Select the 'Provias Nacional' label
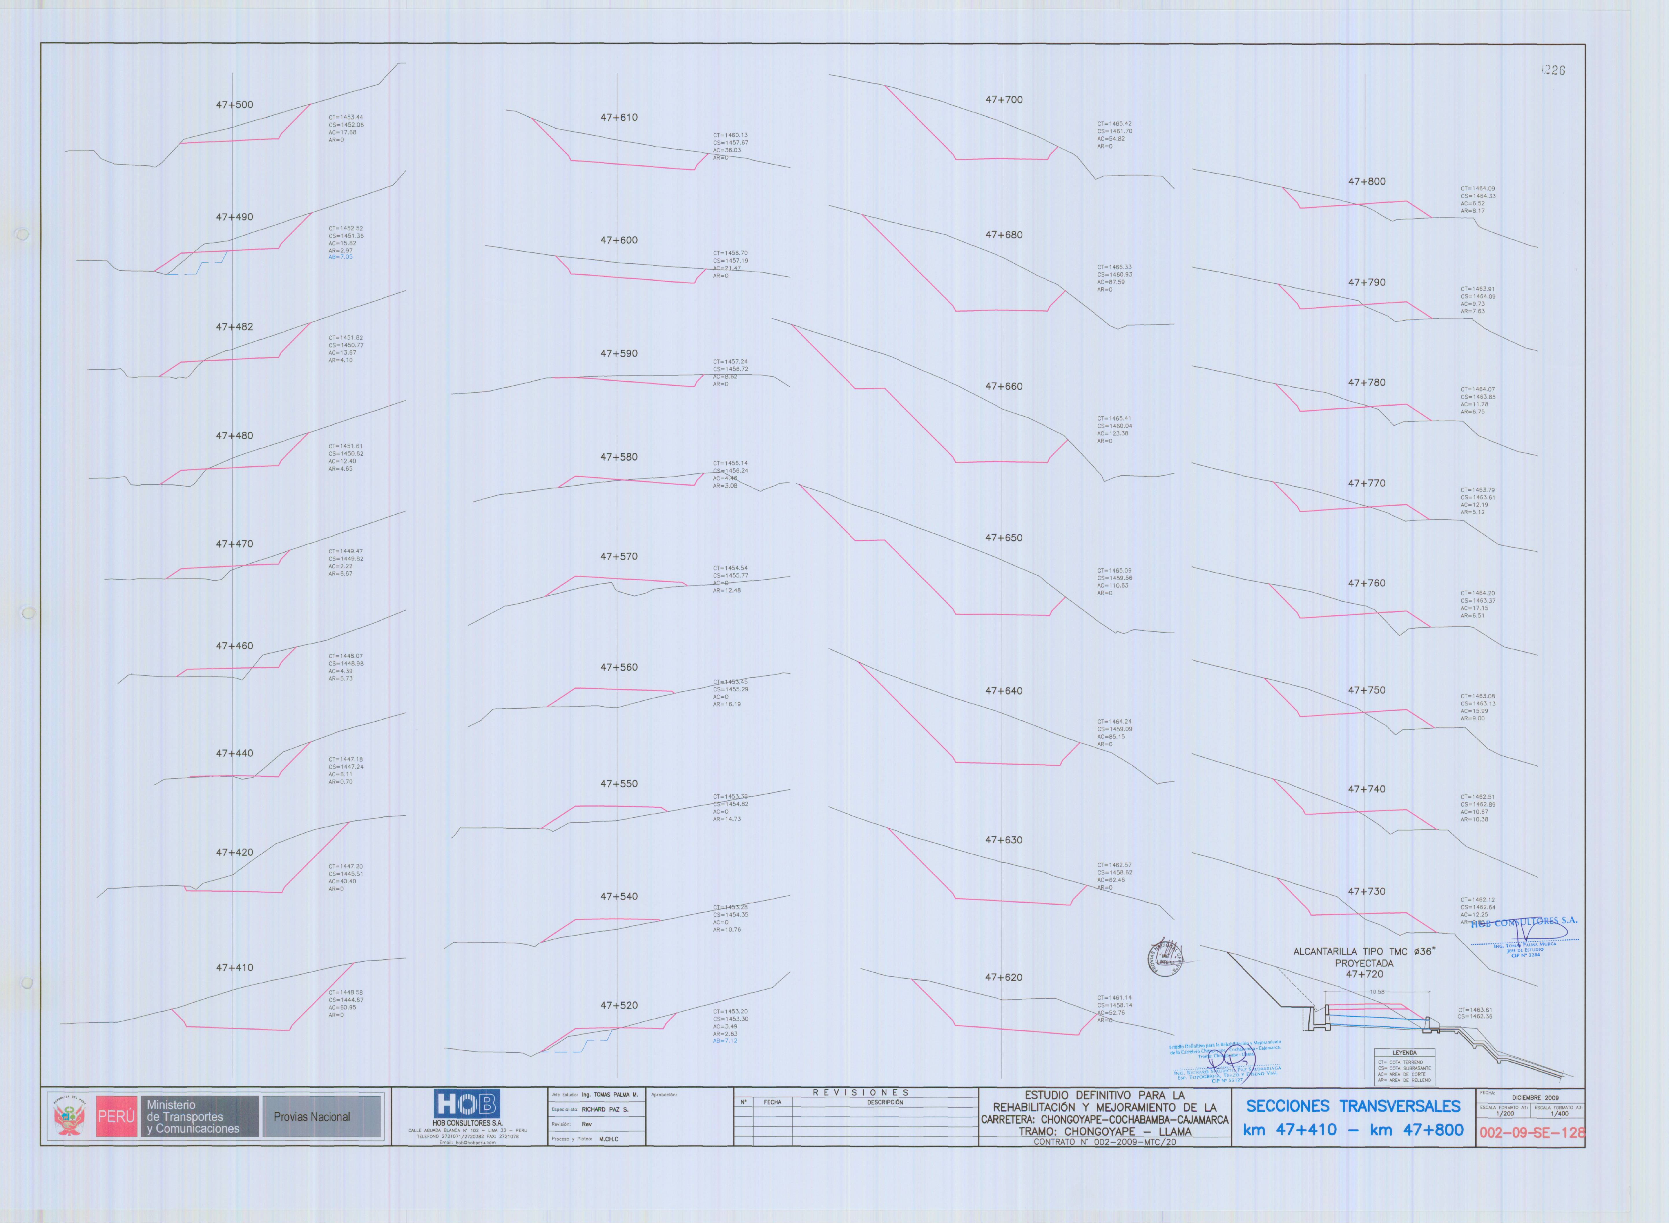Screen dimensions: 1669x1223 [x=312, y=1116]
